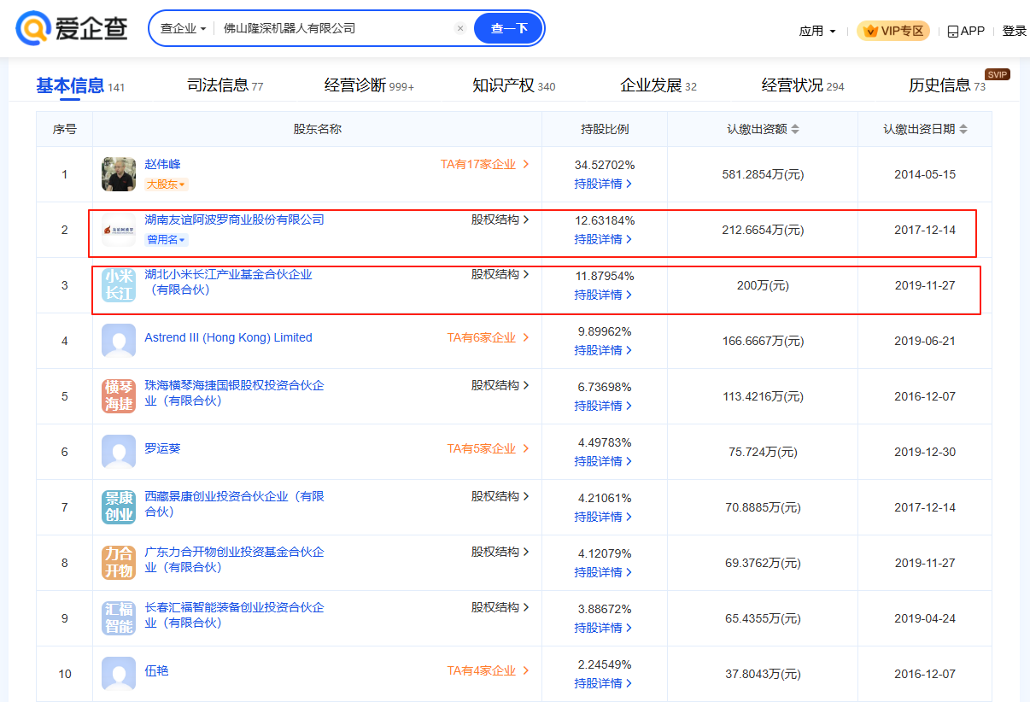Open 赵伟峰 shareholder link
Screen dimensions: 1030x702
[x=162, y=164]
